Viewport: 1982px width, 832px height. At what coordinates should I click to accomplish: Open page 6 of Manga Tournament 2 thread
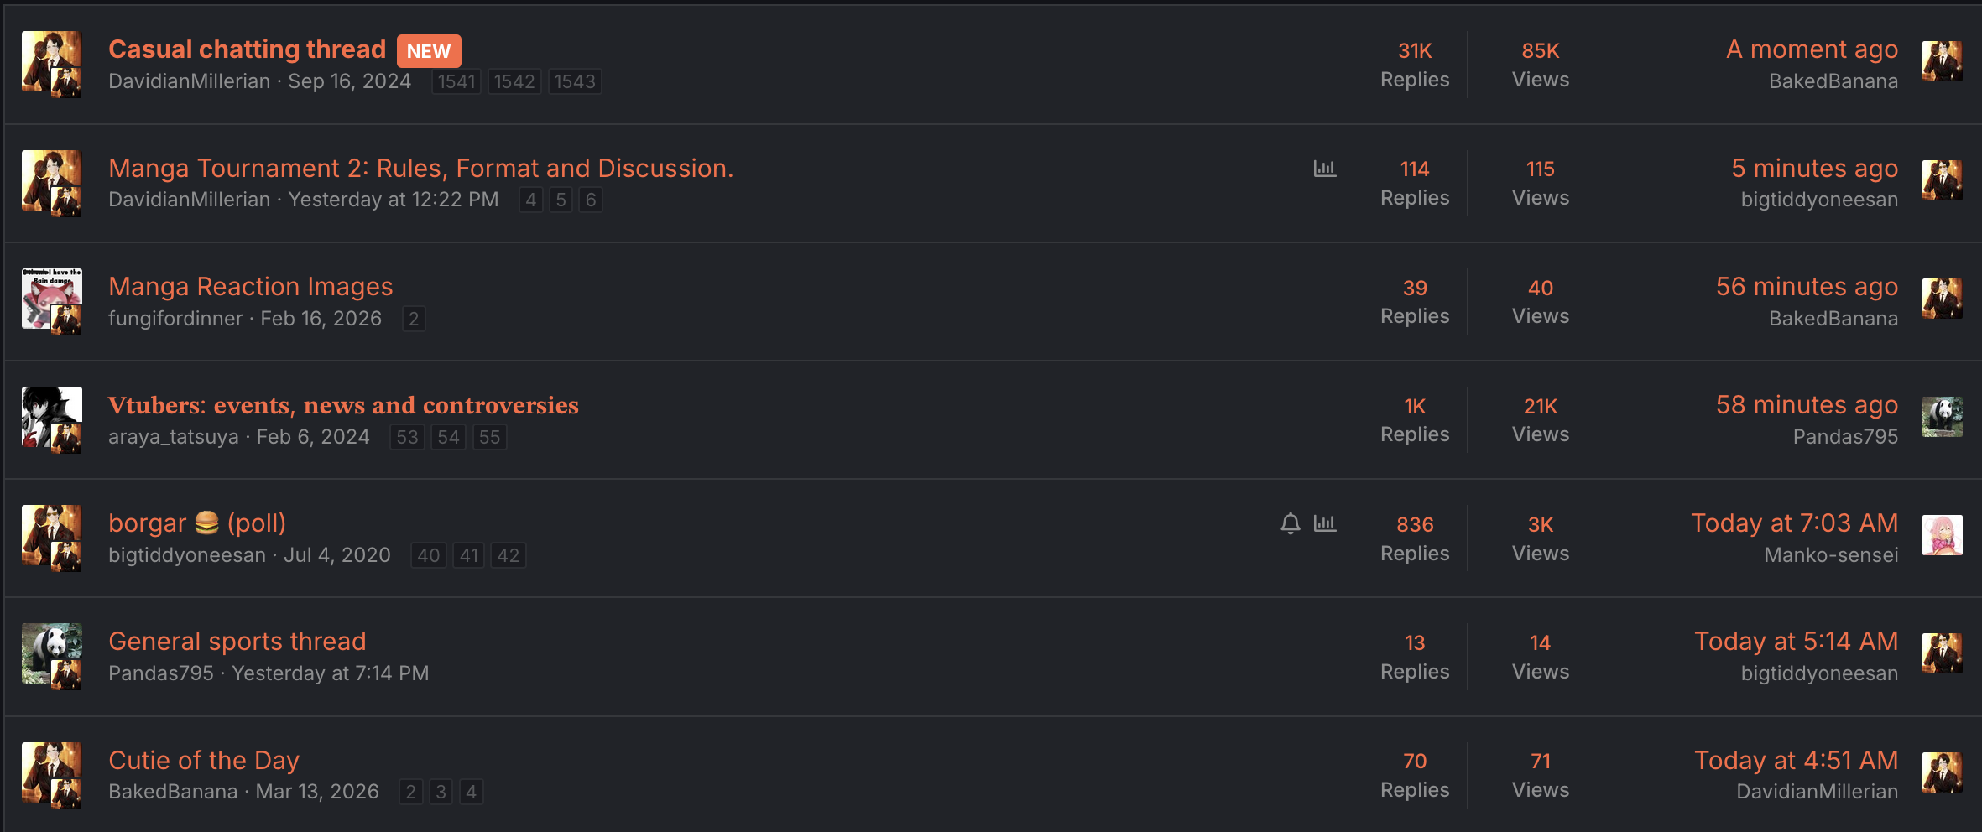coord(590,200)
